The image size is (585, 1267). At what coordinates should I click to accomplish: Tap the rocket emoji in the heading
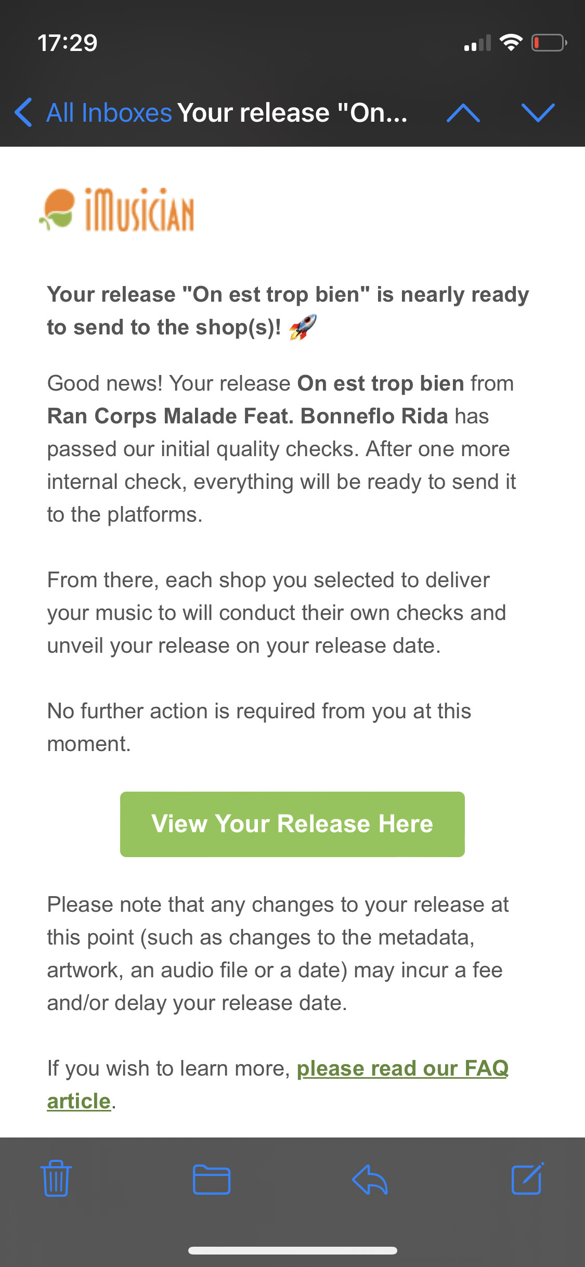coord(303,327)
